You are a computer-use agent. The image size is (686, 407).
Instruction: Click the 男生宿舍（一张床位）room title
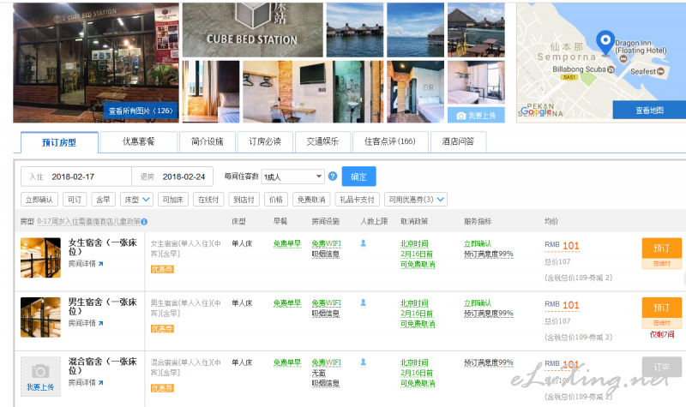pyautogui.click(x=102, y=306)
